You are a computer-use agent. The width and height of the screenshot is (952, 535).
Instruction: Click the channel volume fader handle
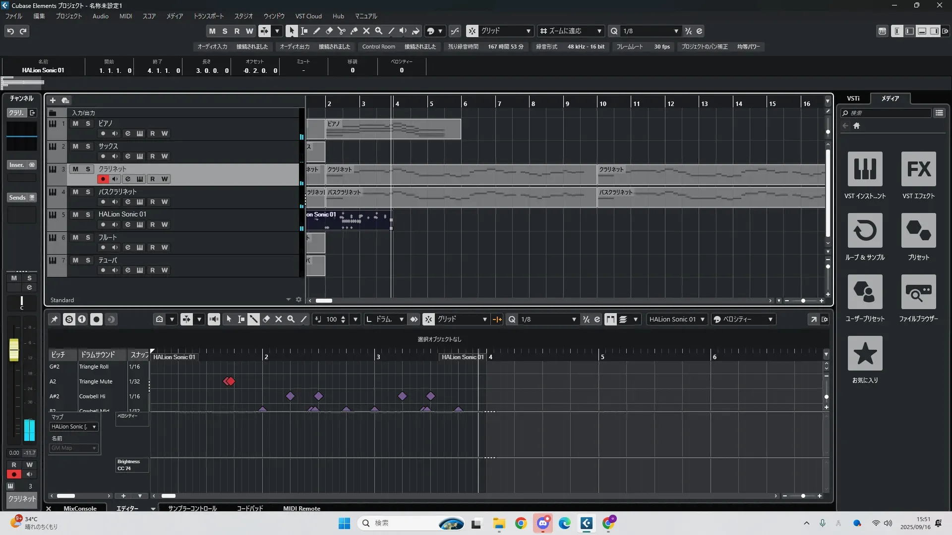14,349
